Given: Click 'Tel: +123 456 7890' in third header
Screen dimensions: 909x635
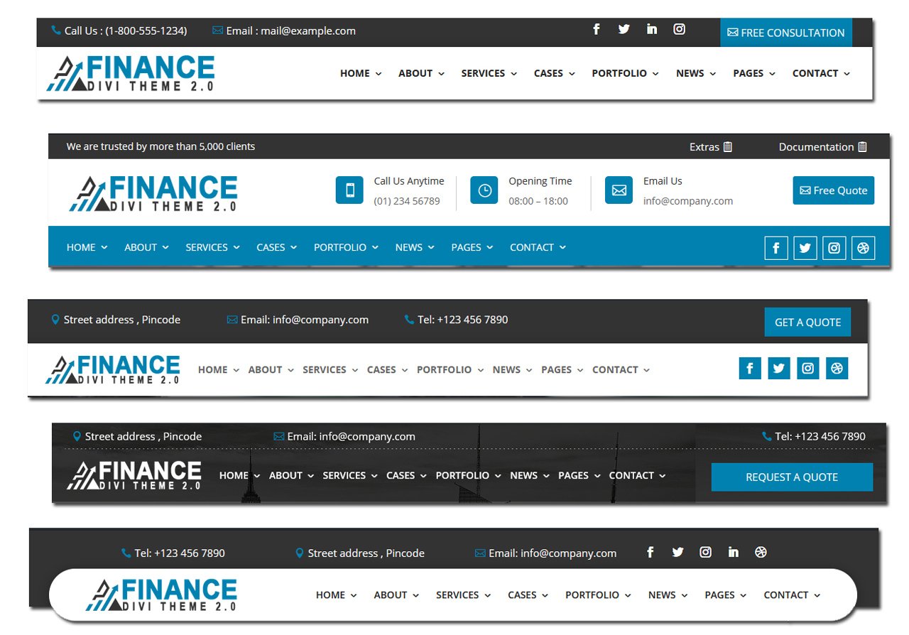Looking at the screenshot, I should (462, 320).
